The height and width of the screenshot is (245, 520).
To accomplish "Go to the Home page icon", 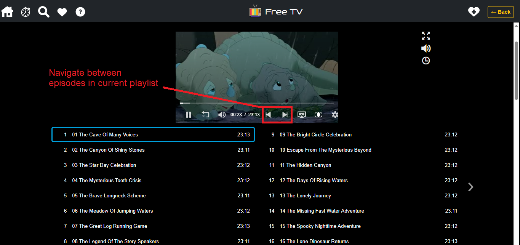I will (7, 12).
